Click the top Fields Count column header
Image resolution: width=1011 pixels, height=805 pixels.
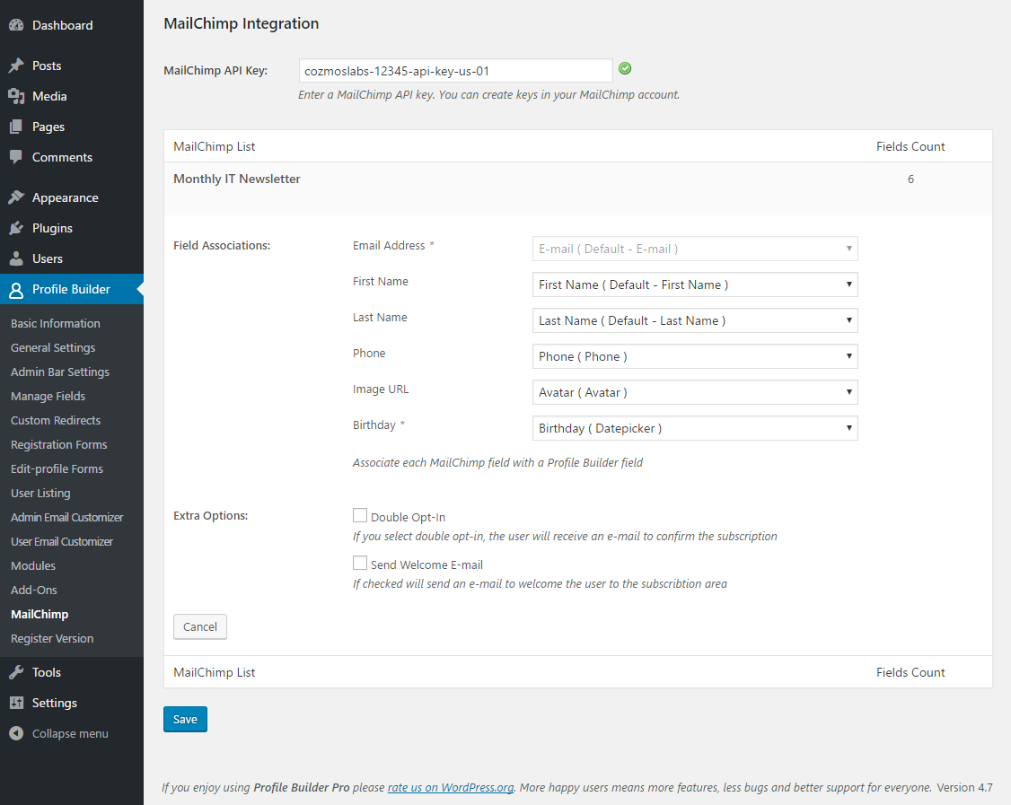pyautogui.click(x=910, y=146)
